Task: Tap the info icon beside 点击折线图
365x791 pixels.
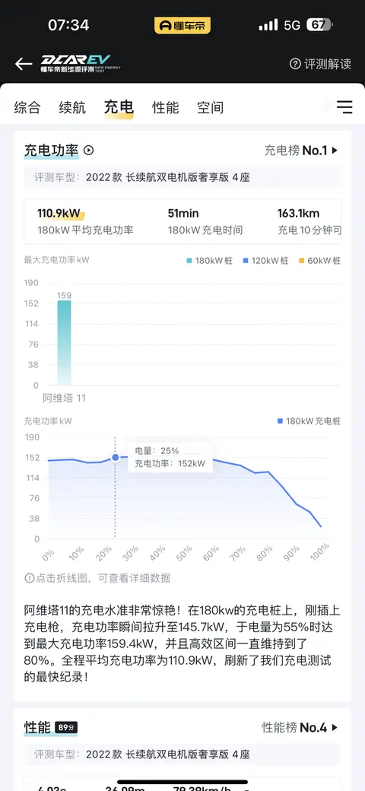Action: [29, 578]
